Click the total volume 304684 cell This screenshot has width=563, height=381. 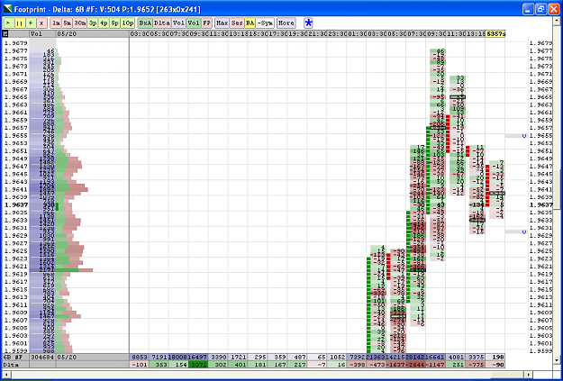(x=42, y=358)
